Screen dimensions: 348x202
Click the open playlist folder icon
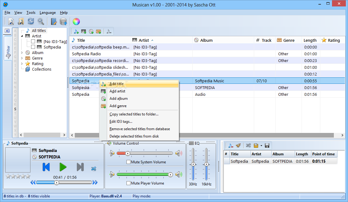(256, 146)
